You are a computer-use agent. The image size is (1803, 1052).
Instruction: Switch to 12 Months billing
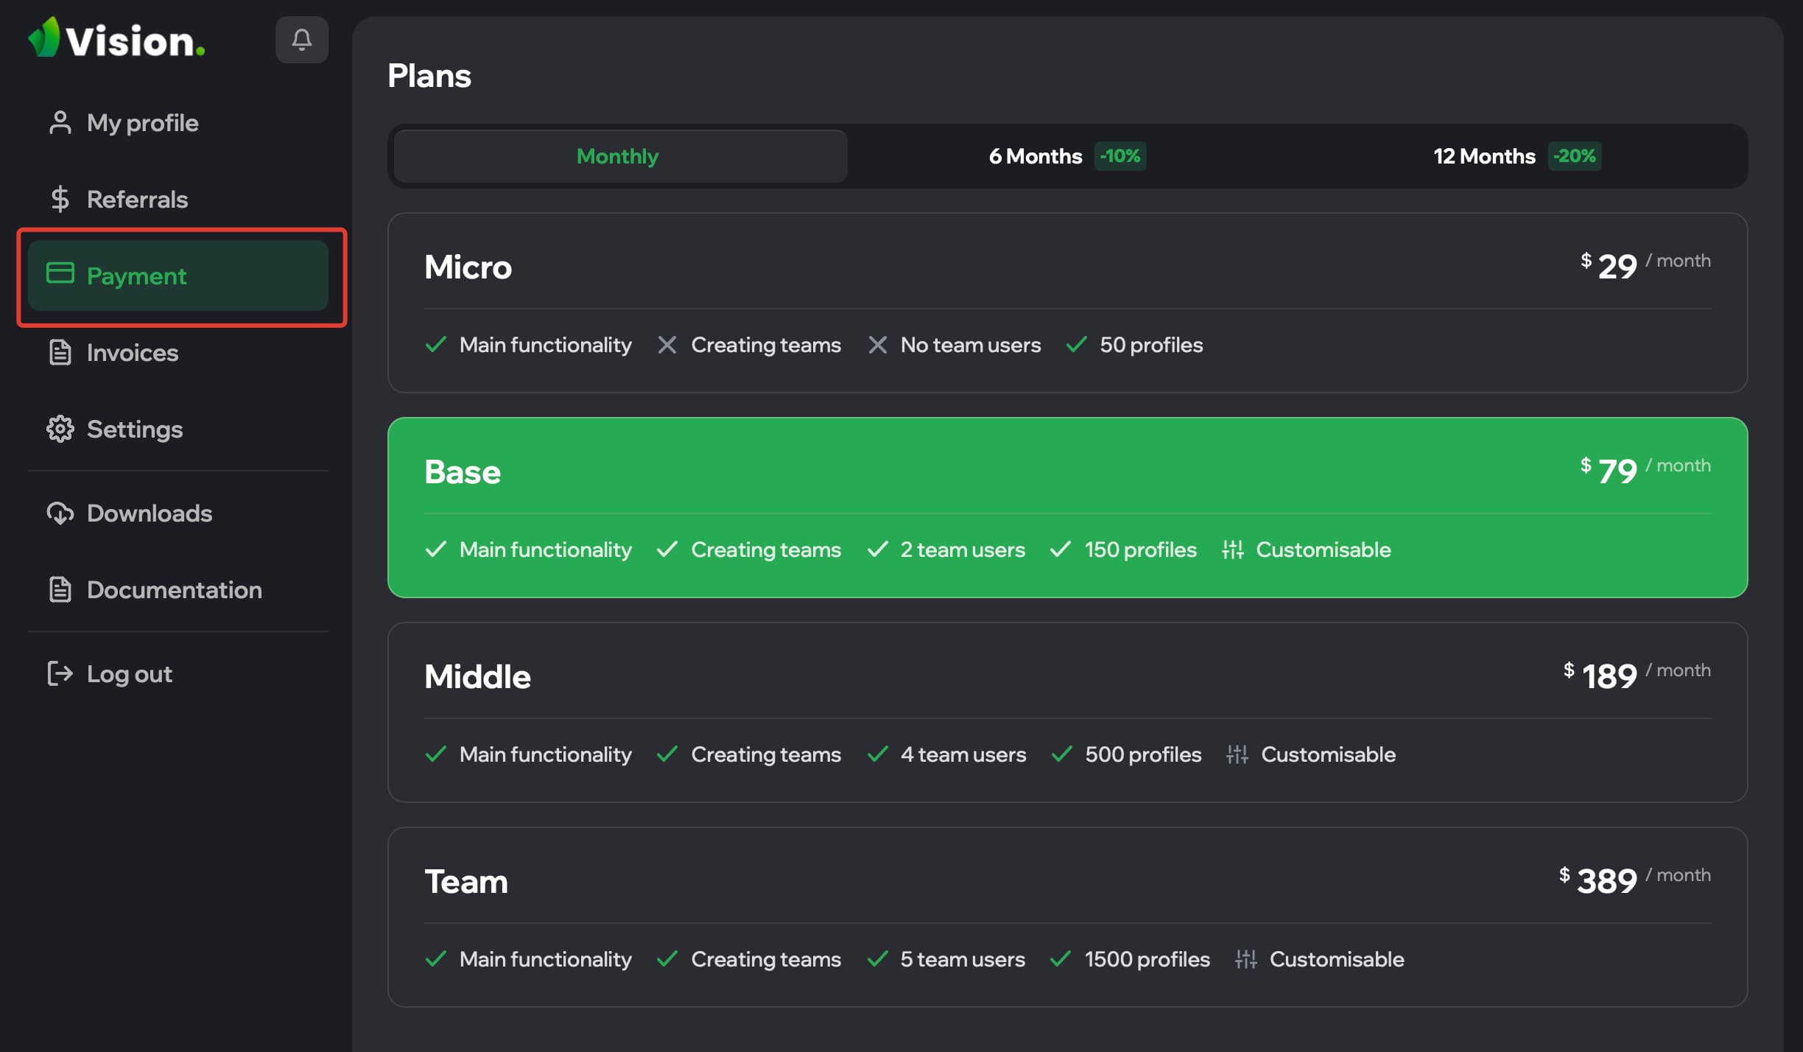pos(1517,156)
